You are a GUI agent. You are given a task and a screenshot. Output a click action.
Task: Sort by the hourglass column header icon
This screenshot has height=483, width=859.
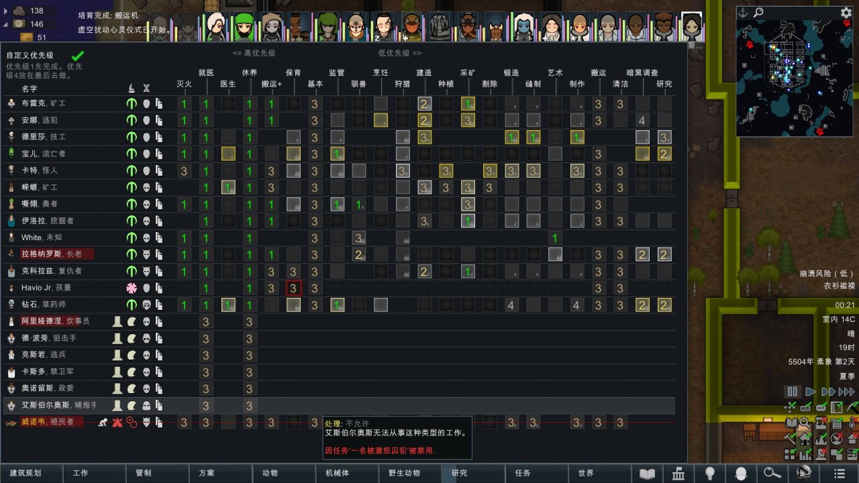point(146,88)
